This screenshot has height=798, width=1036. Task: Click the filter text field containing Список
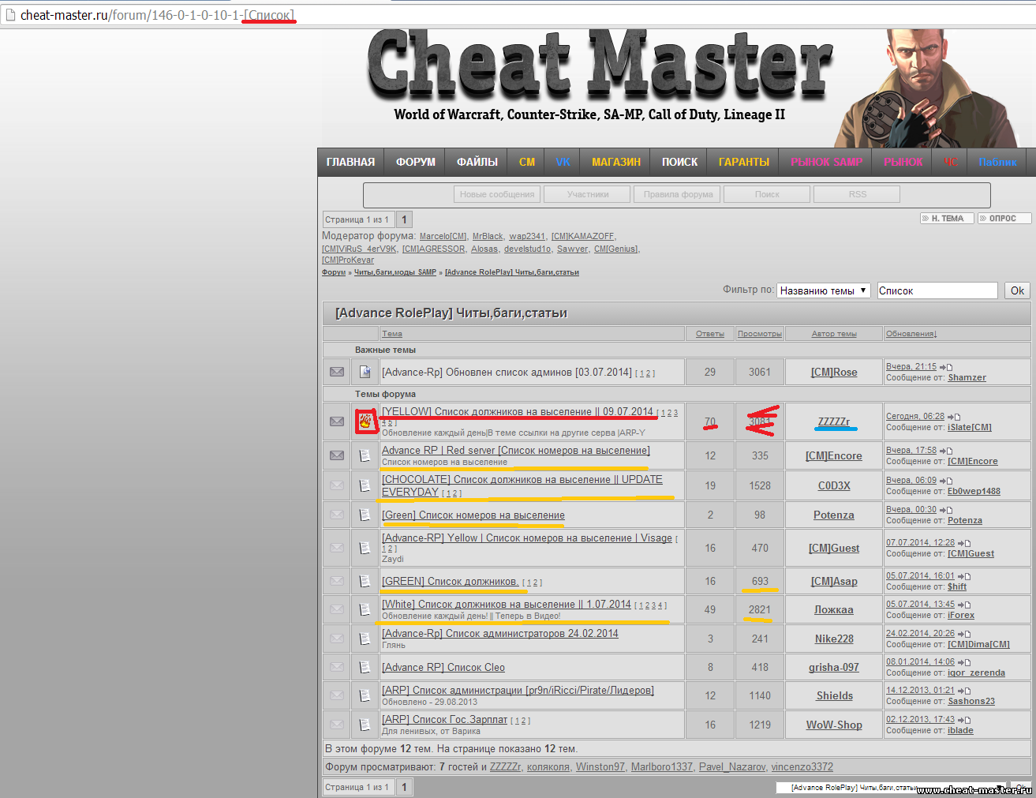coord(937,290)
